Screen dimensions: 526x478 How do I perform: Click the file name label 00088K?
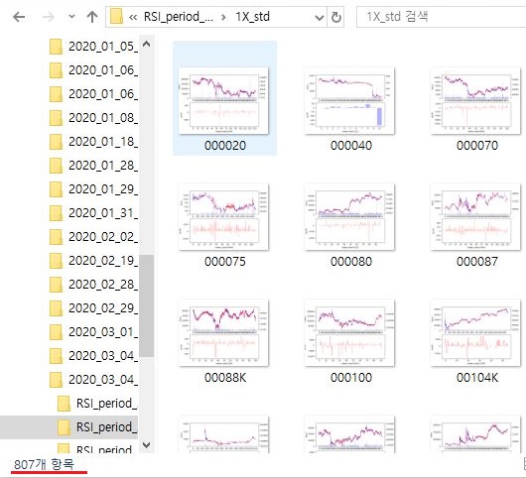tap(225, 378)
